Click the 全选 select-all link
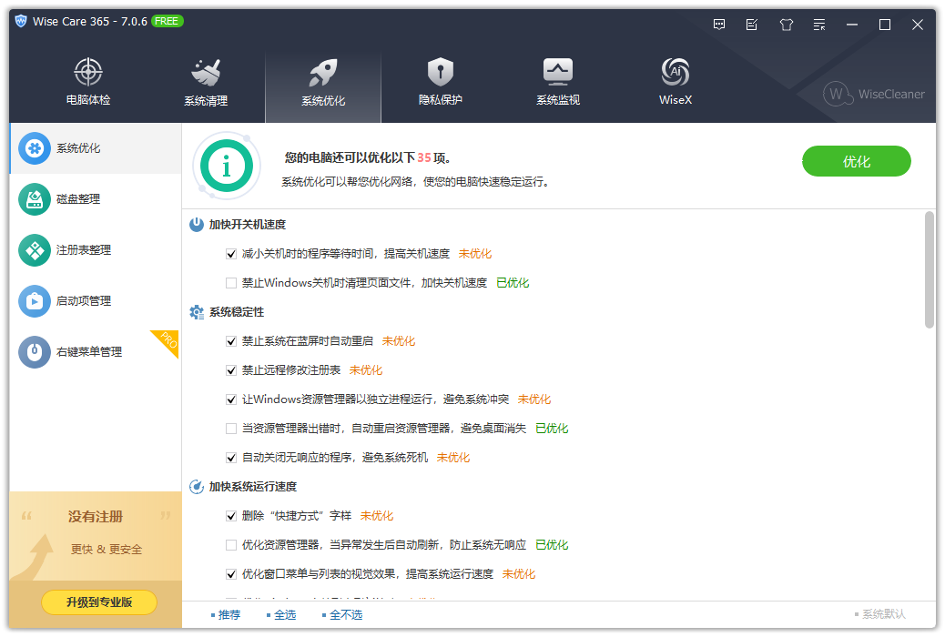 click(x=282, y=614)
